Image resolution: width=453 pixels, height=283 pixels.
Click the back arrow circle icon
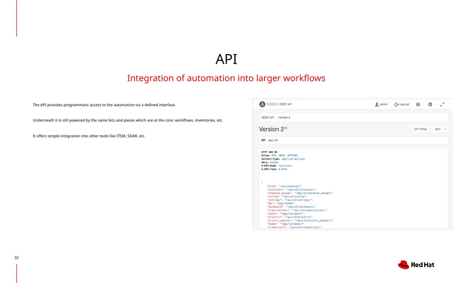click(x=430, y=104)
